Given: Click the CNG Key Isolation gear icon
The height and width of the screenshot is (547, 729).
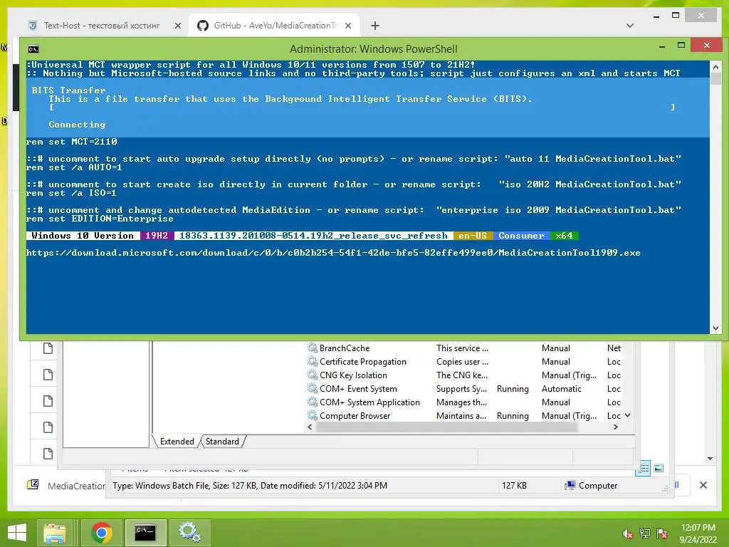Looking at the screenshot, I should tap(312, 375).
